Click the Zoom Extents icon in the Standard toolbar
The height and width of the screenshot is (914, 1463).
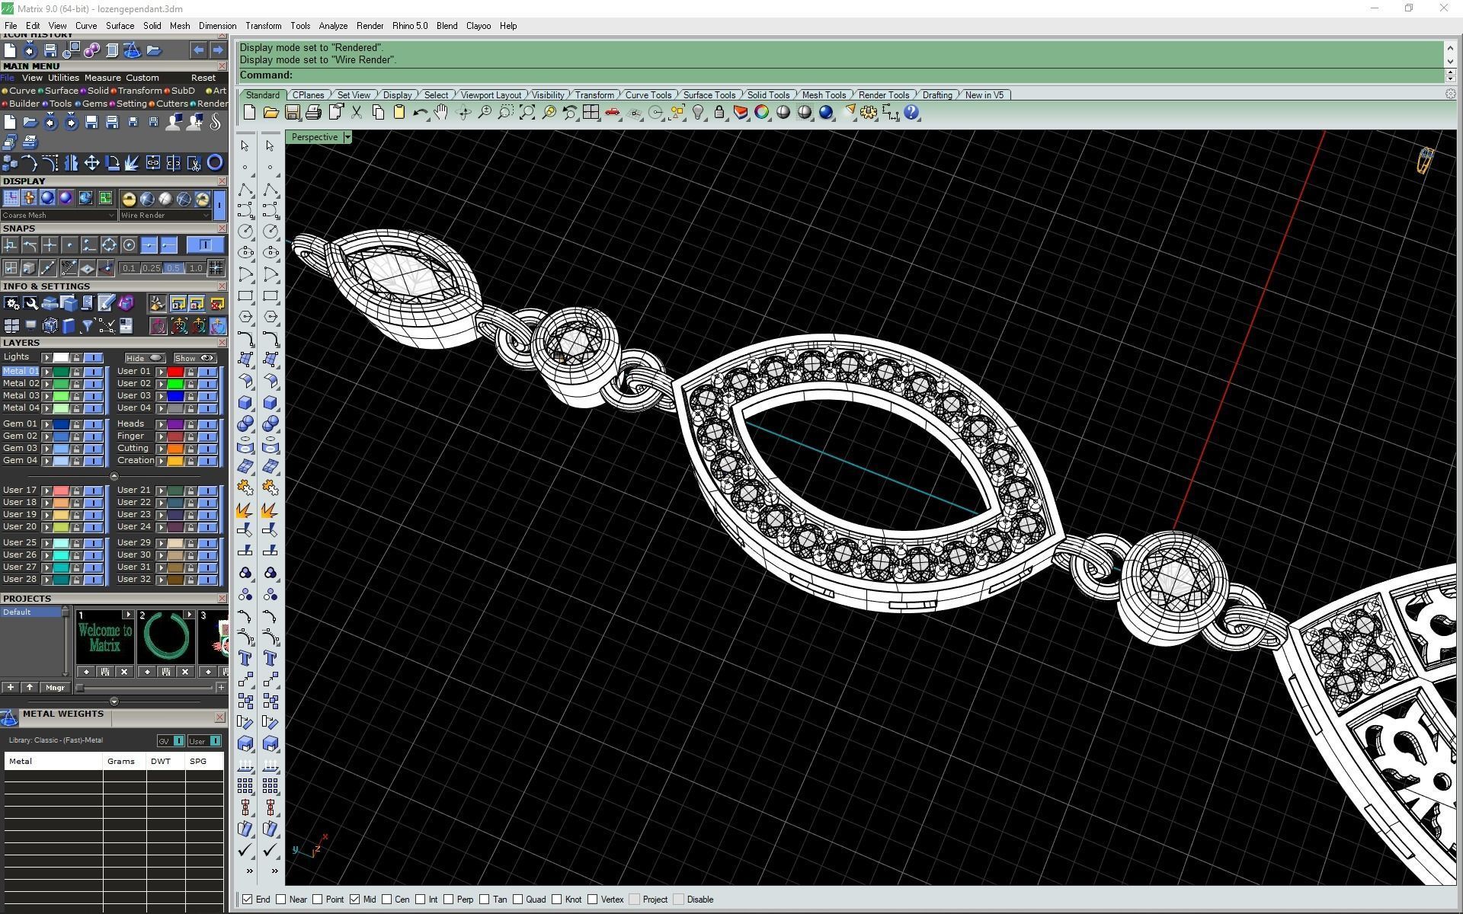tap(527, 113)
